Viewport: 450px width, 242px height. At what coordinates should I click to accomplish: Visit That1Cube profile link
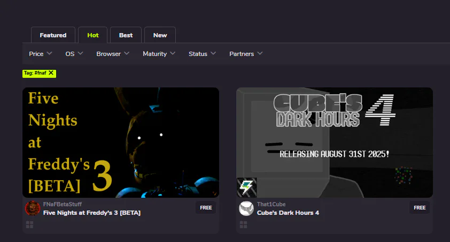point(271,204)
